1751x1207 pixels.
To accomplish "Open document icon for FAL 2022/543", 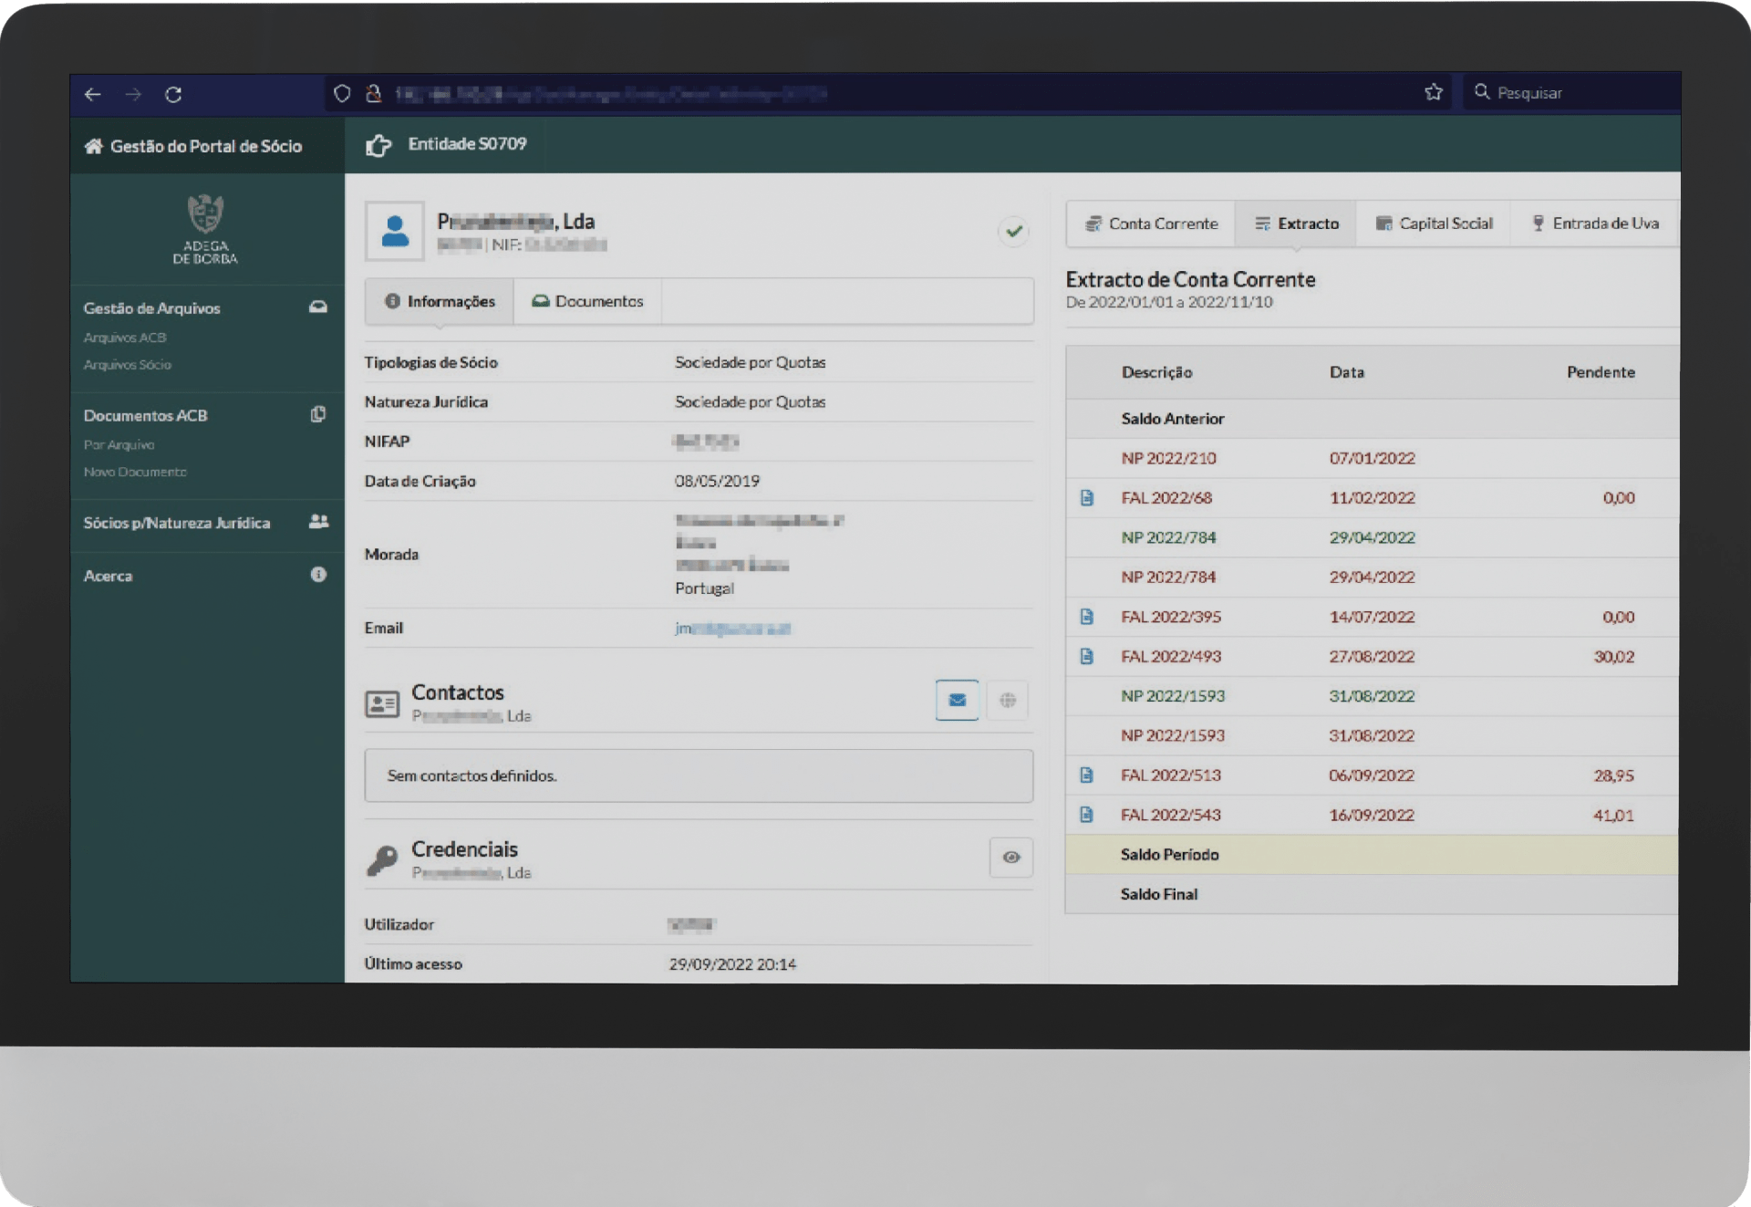I will point(1086,815).
